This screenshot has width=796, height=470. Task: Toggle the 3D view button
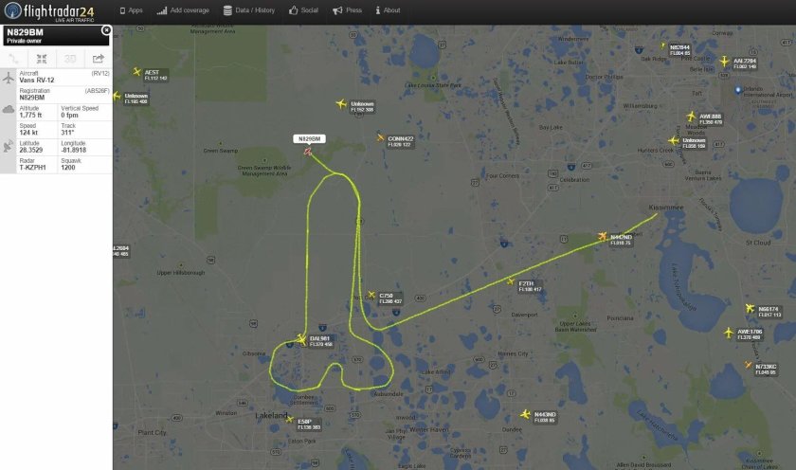coord(70,59)
